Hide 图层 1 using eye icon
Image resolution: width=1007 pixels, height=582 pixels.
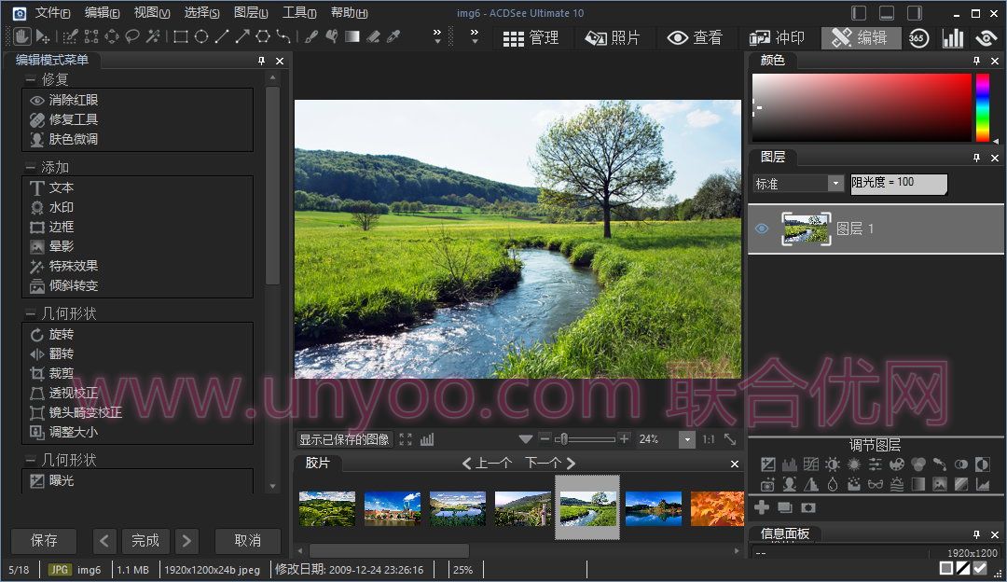(762, 229)
